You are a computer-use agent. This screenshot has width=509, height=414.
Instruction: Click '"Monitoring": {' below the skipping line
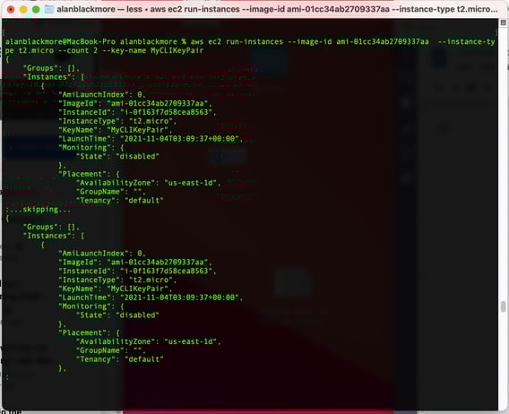pos(91,306)
